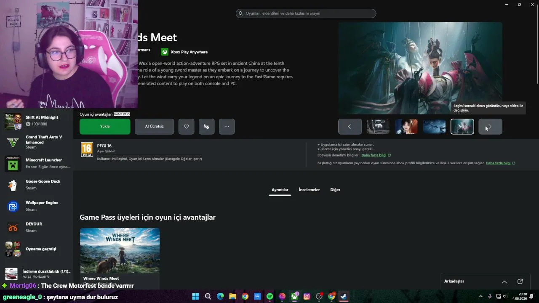Click the 100/1000 gamerscore text
This screenshot has height=303, width=539.
[x=39, y=124]
